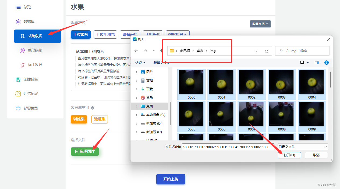Expand the 文档 tree node
This screenshot has width=340, height=189.
137,81
